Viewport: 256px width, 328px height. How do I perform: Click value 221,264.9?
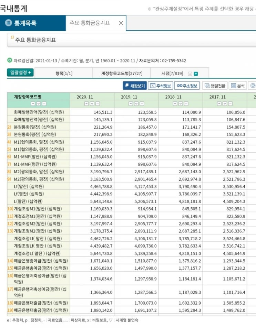point(103,127)
